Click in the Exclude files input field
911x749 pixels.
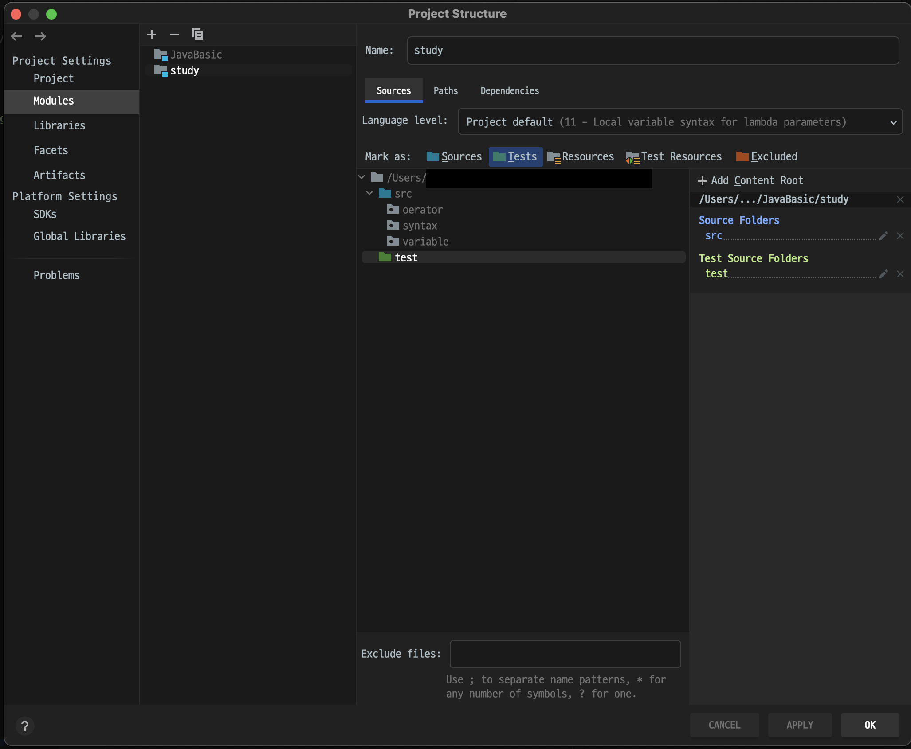[x=565, y=654]
